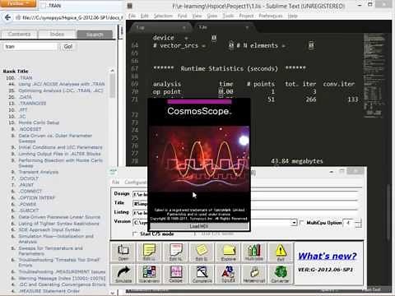
Task: Switch to the first Sublime Text tab
Action: [x=160, y=27]
